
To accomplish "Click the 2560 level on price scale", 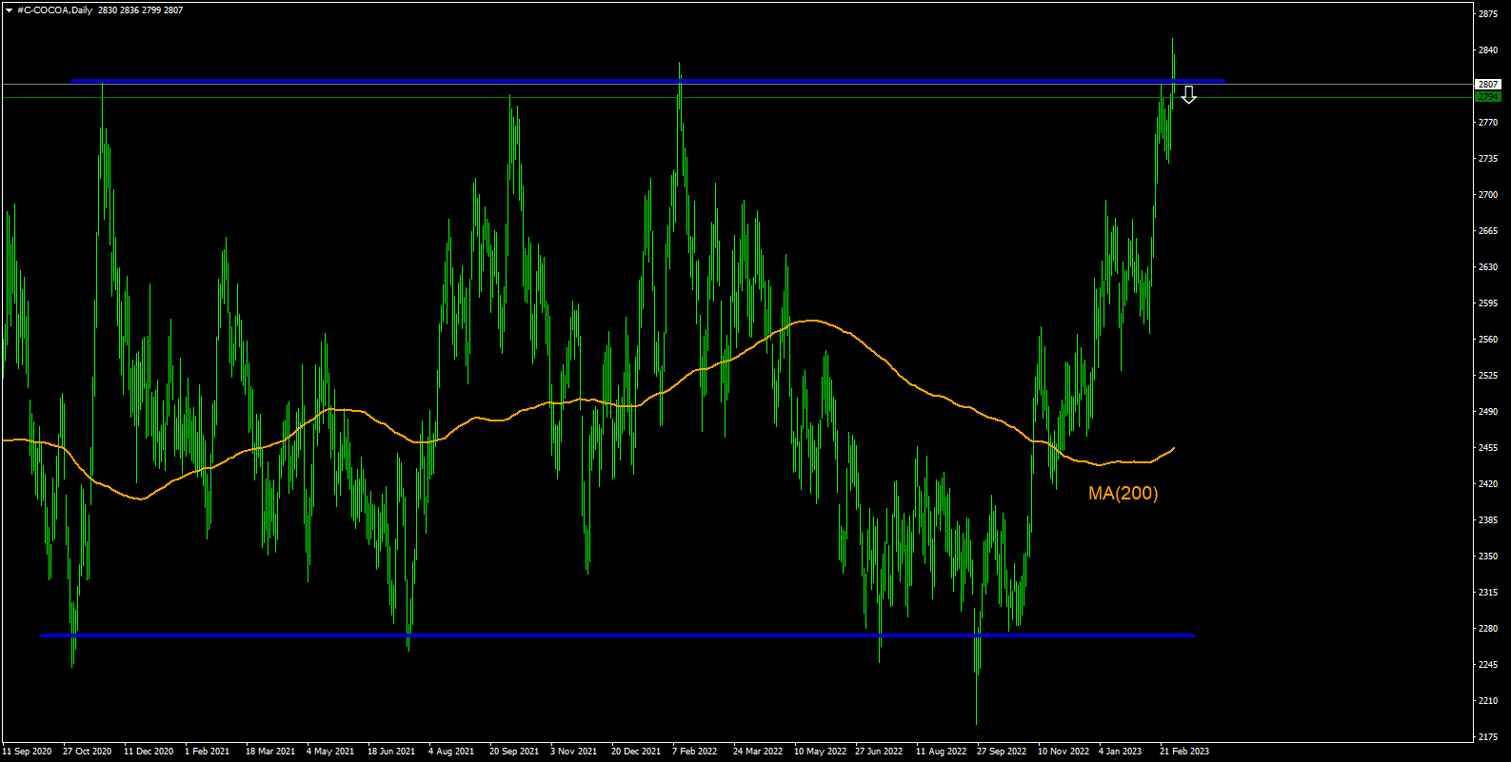I will point(1488,340).
